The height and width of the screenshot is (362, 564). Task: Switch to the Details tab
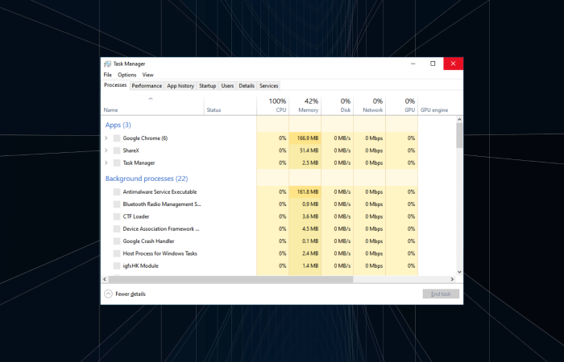coord(247,86)
